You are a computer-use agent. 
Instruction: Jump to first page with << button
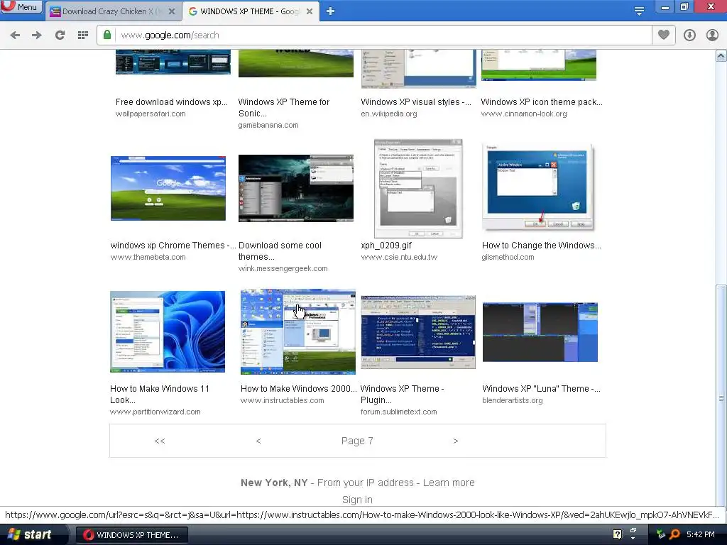(x=160, y=441)
